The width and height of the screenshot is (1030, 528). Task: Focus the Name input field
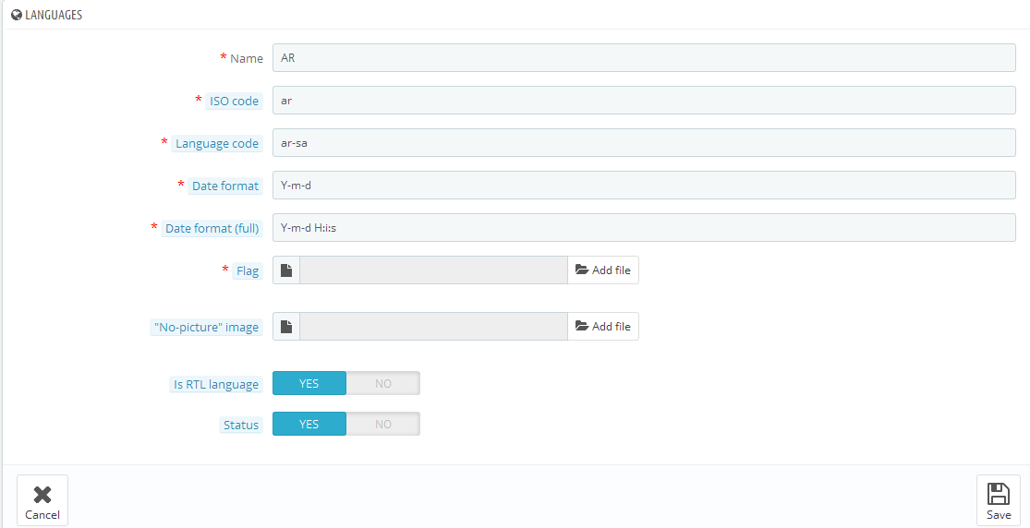click(645, 58)
